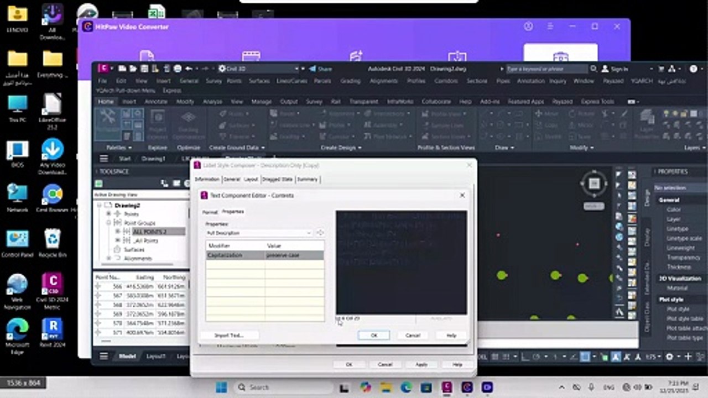Select the Surfaces node in Toolspace
Image resolution: width=708 pixels, height=398 pixels.
[x=134, y=249]
